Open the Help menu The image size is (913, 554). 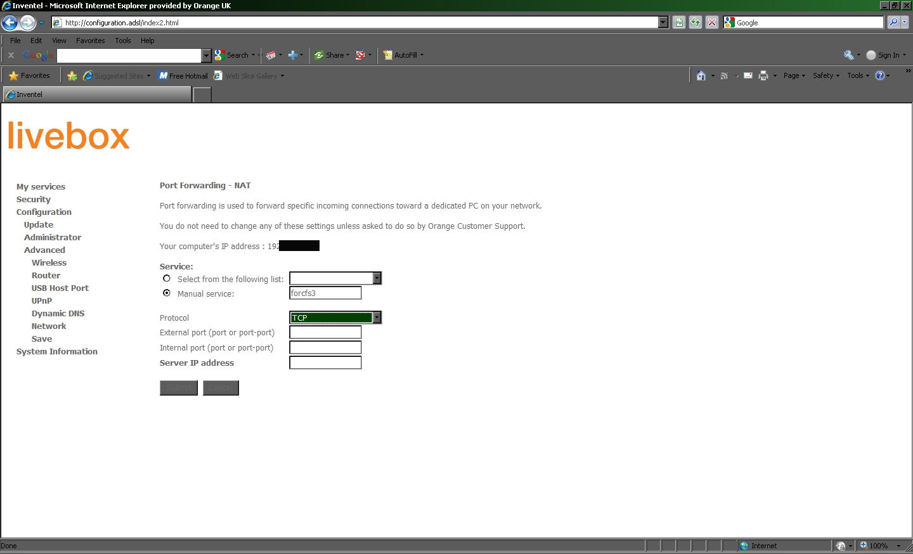pos(148,41)
